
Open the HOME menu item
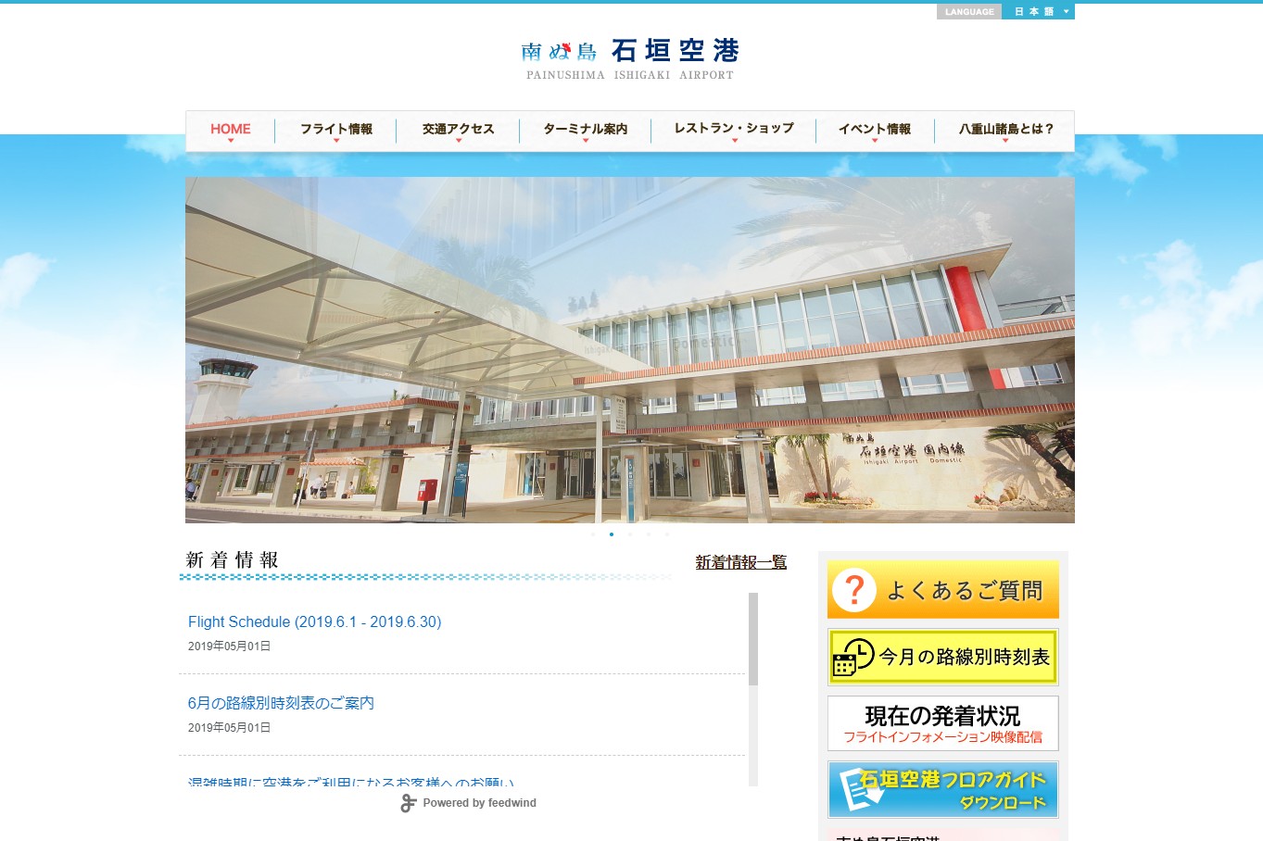point(230,130)
